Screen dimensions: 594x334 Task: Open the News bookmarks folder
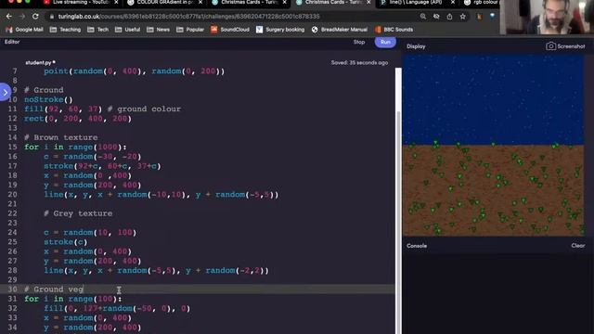click(x=158, y=30)
